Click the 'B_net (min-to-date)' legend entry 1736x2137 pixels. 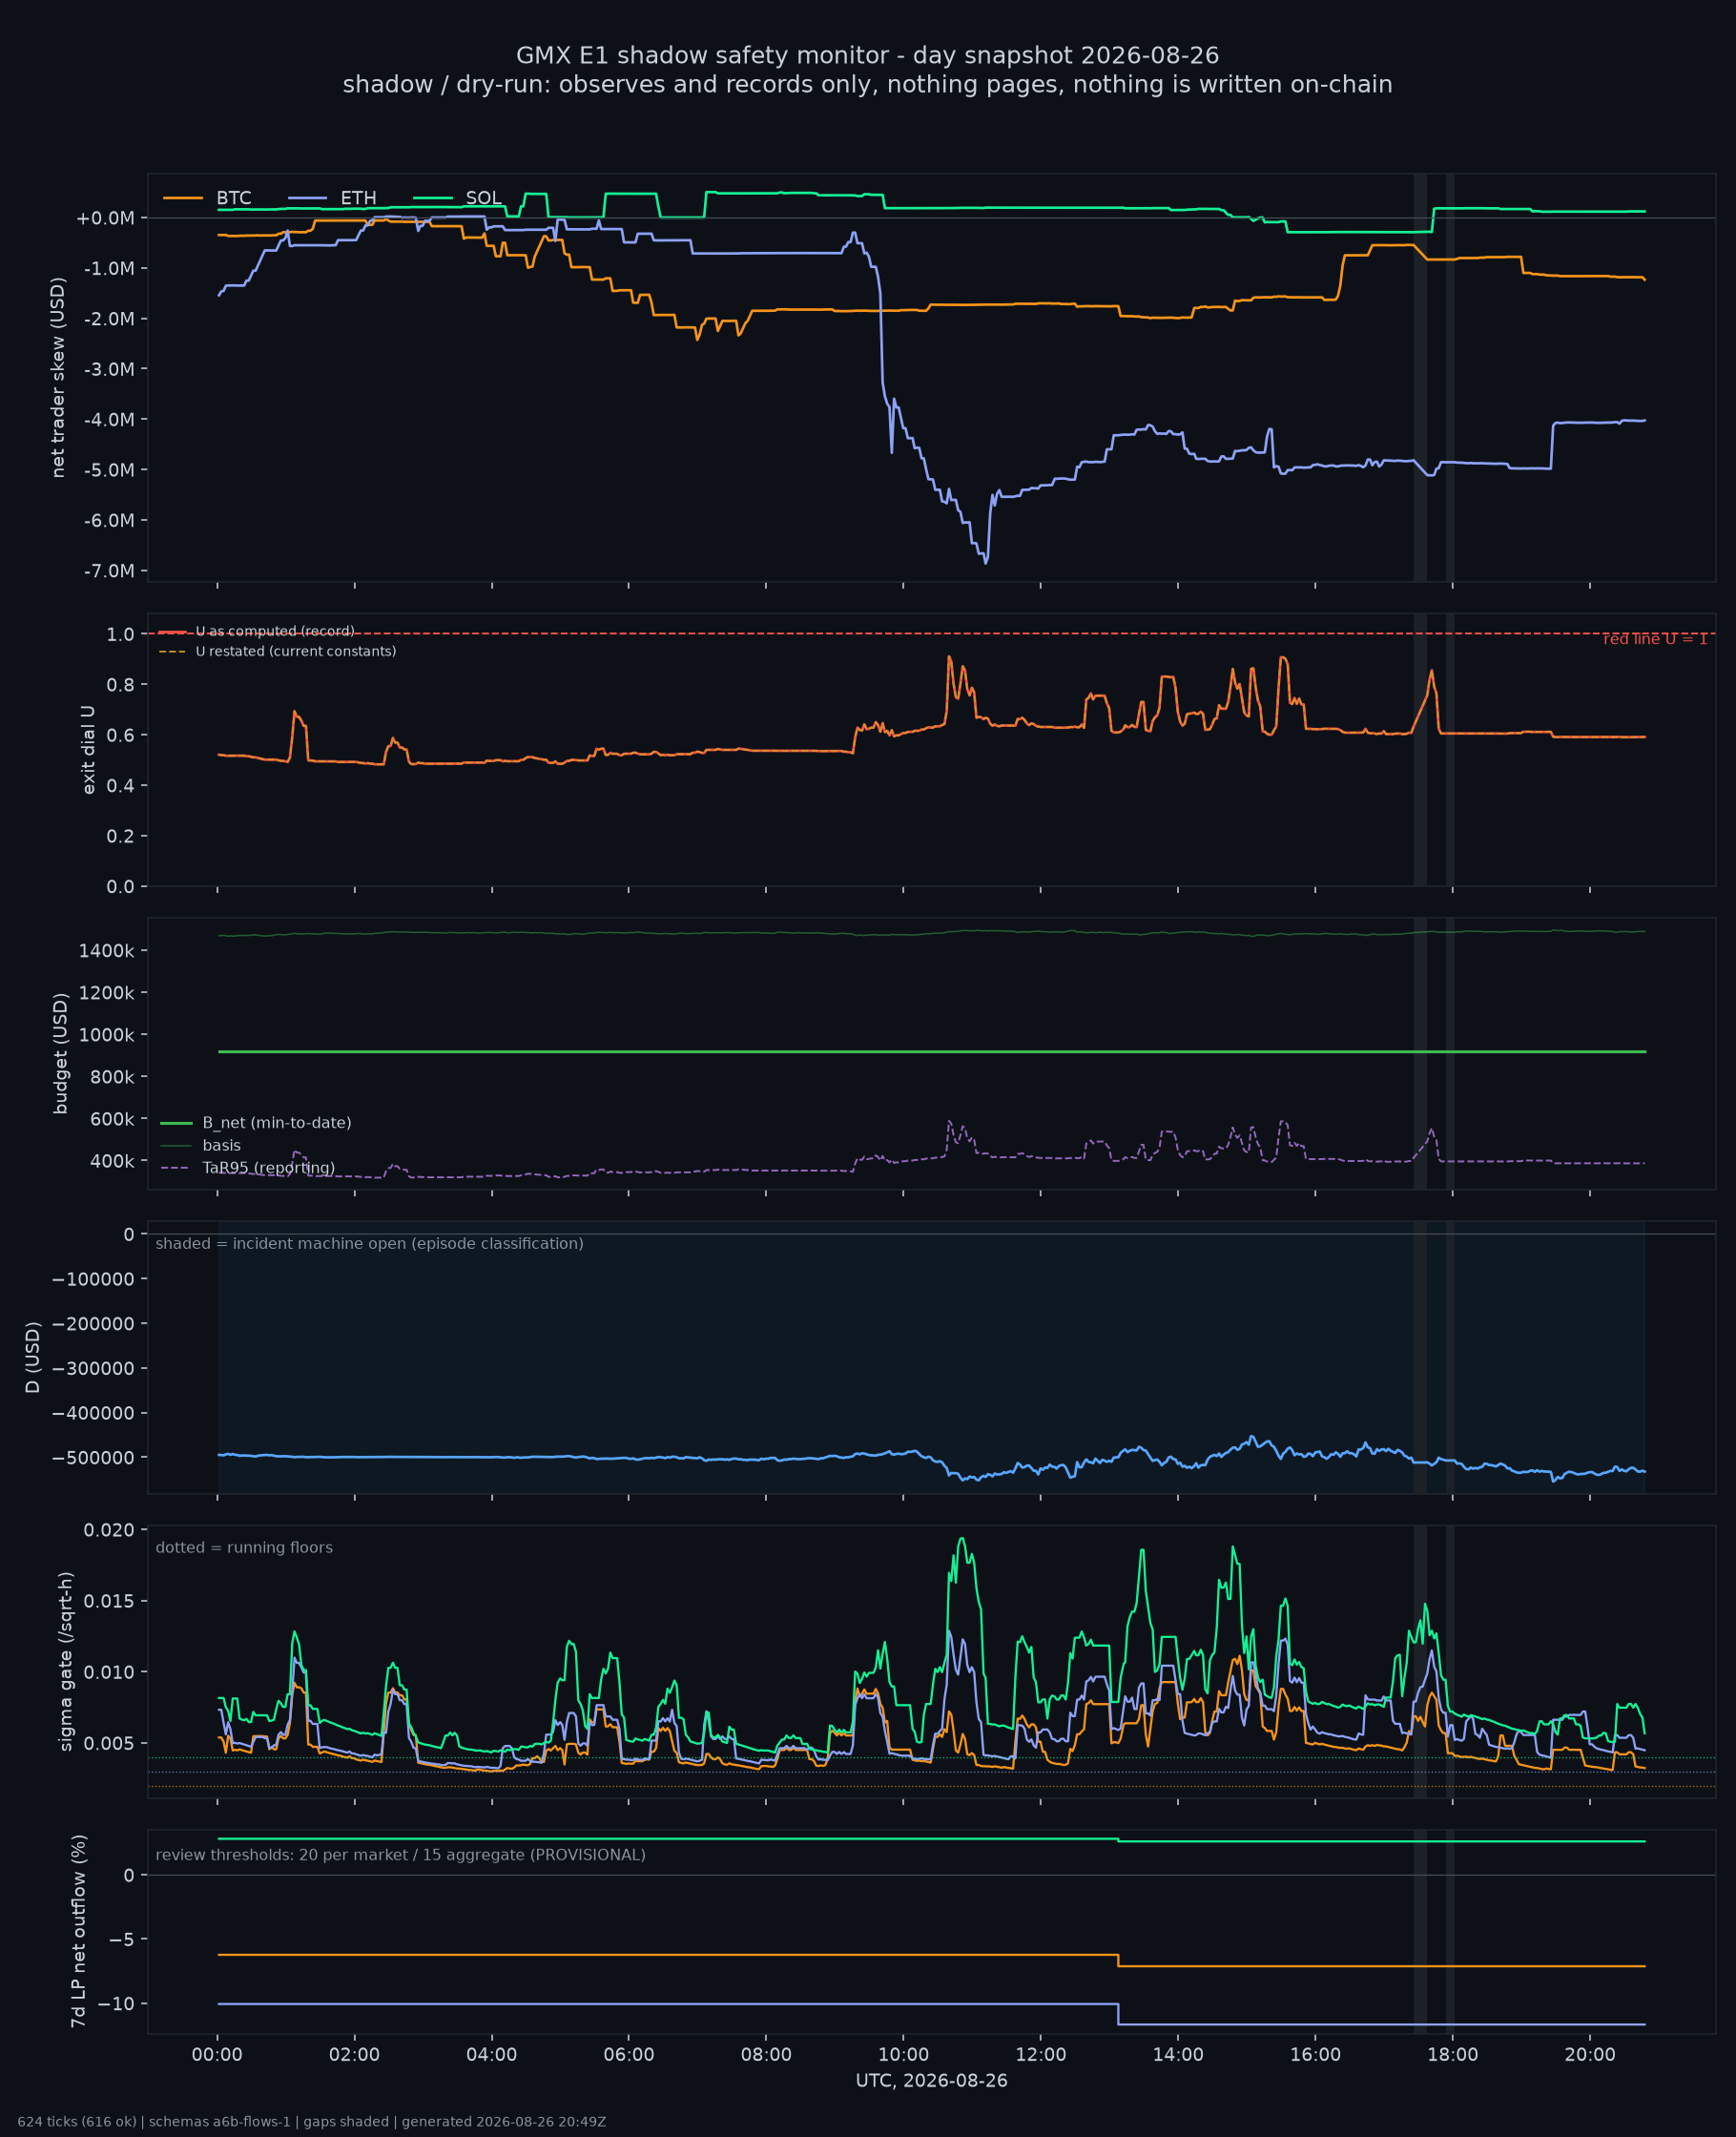coord(256,1123)
